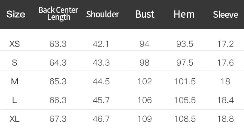Select the XS size row label
This screenshot has height=128, width=244.
15,44
